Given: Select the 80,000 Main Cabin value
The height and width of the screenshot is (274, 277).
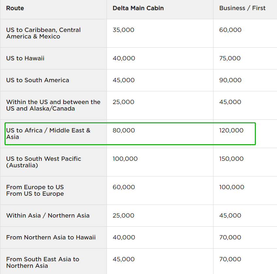Looking at the screenshot, I should tap(124, 130).
